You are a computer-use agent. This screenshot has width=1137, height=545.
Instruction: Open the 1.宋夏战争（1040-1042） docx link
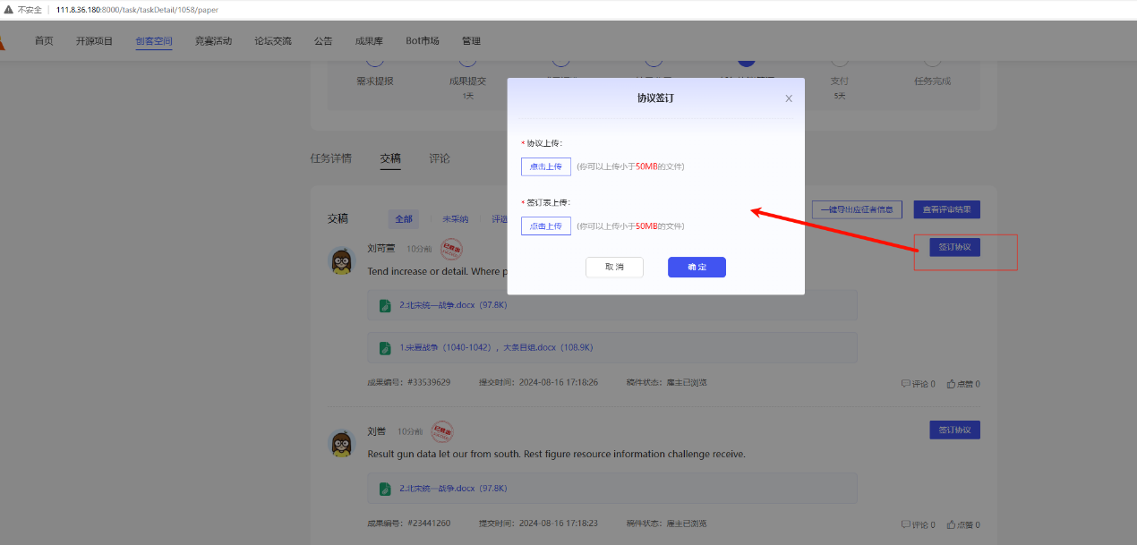coord(496,348)
